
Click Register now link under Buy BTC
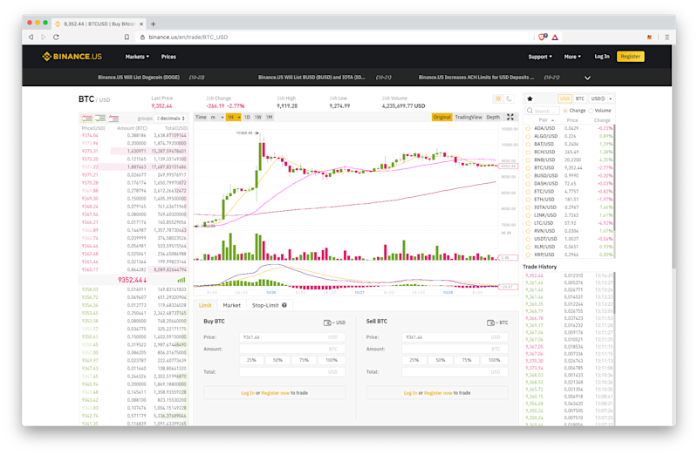coord(276,393)
